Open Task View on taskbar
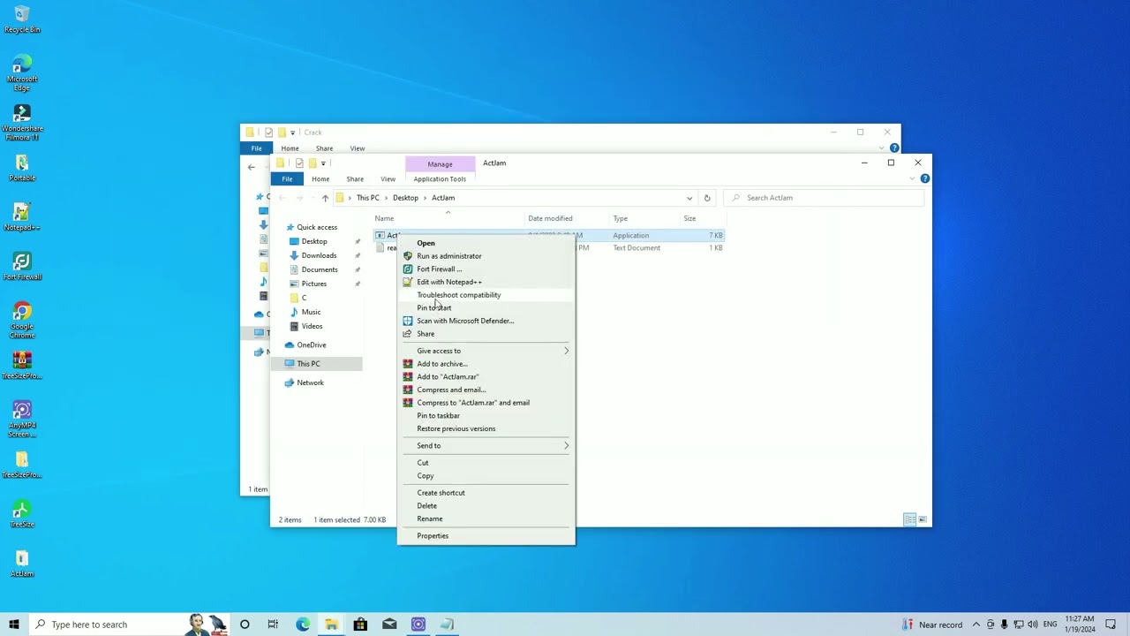Viewport: 1130px width, 636px height. 273,625
